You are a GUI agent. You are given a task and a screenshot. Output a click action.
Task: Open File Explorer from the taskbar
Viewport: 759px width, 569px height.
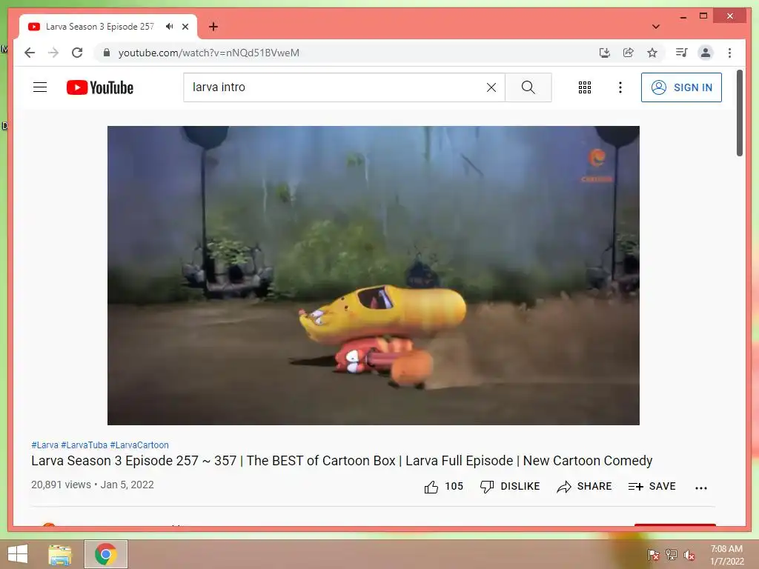[x=60, y=554]
